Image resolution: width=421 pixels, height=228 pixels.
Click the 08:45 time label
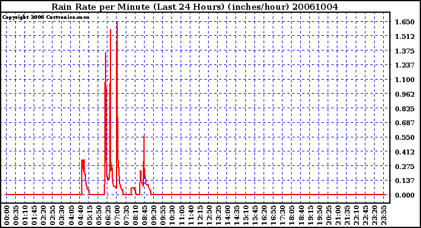click(145, 215)
